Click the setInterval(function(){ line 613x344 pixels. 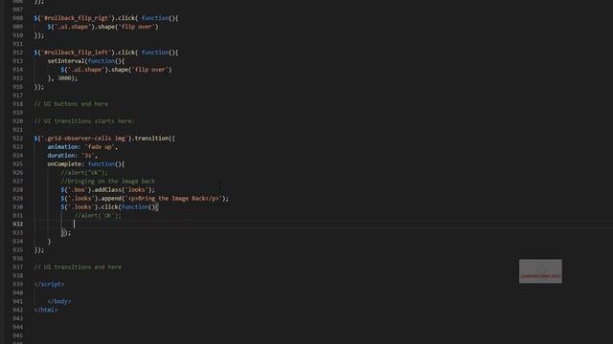coord(86,61)
